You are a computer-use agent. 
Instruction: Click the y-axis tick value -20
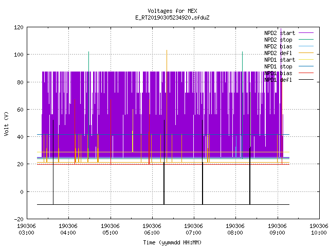click(x=19, y=219)
